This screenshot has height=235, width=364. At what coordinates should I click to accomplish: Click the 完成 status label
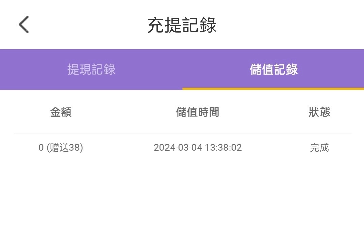tap(319, 148)
